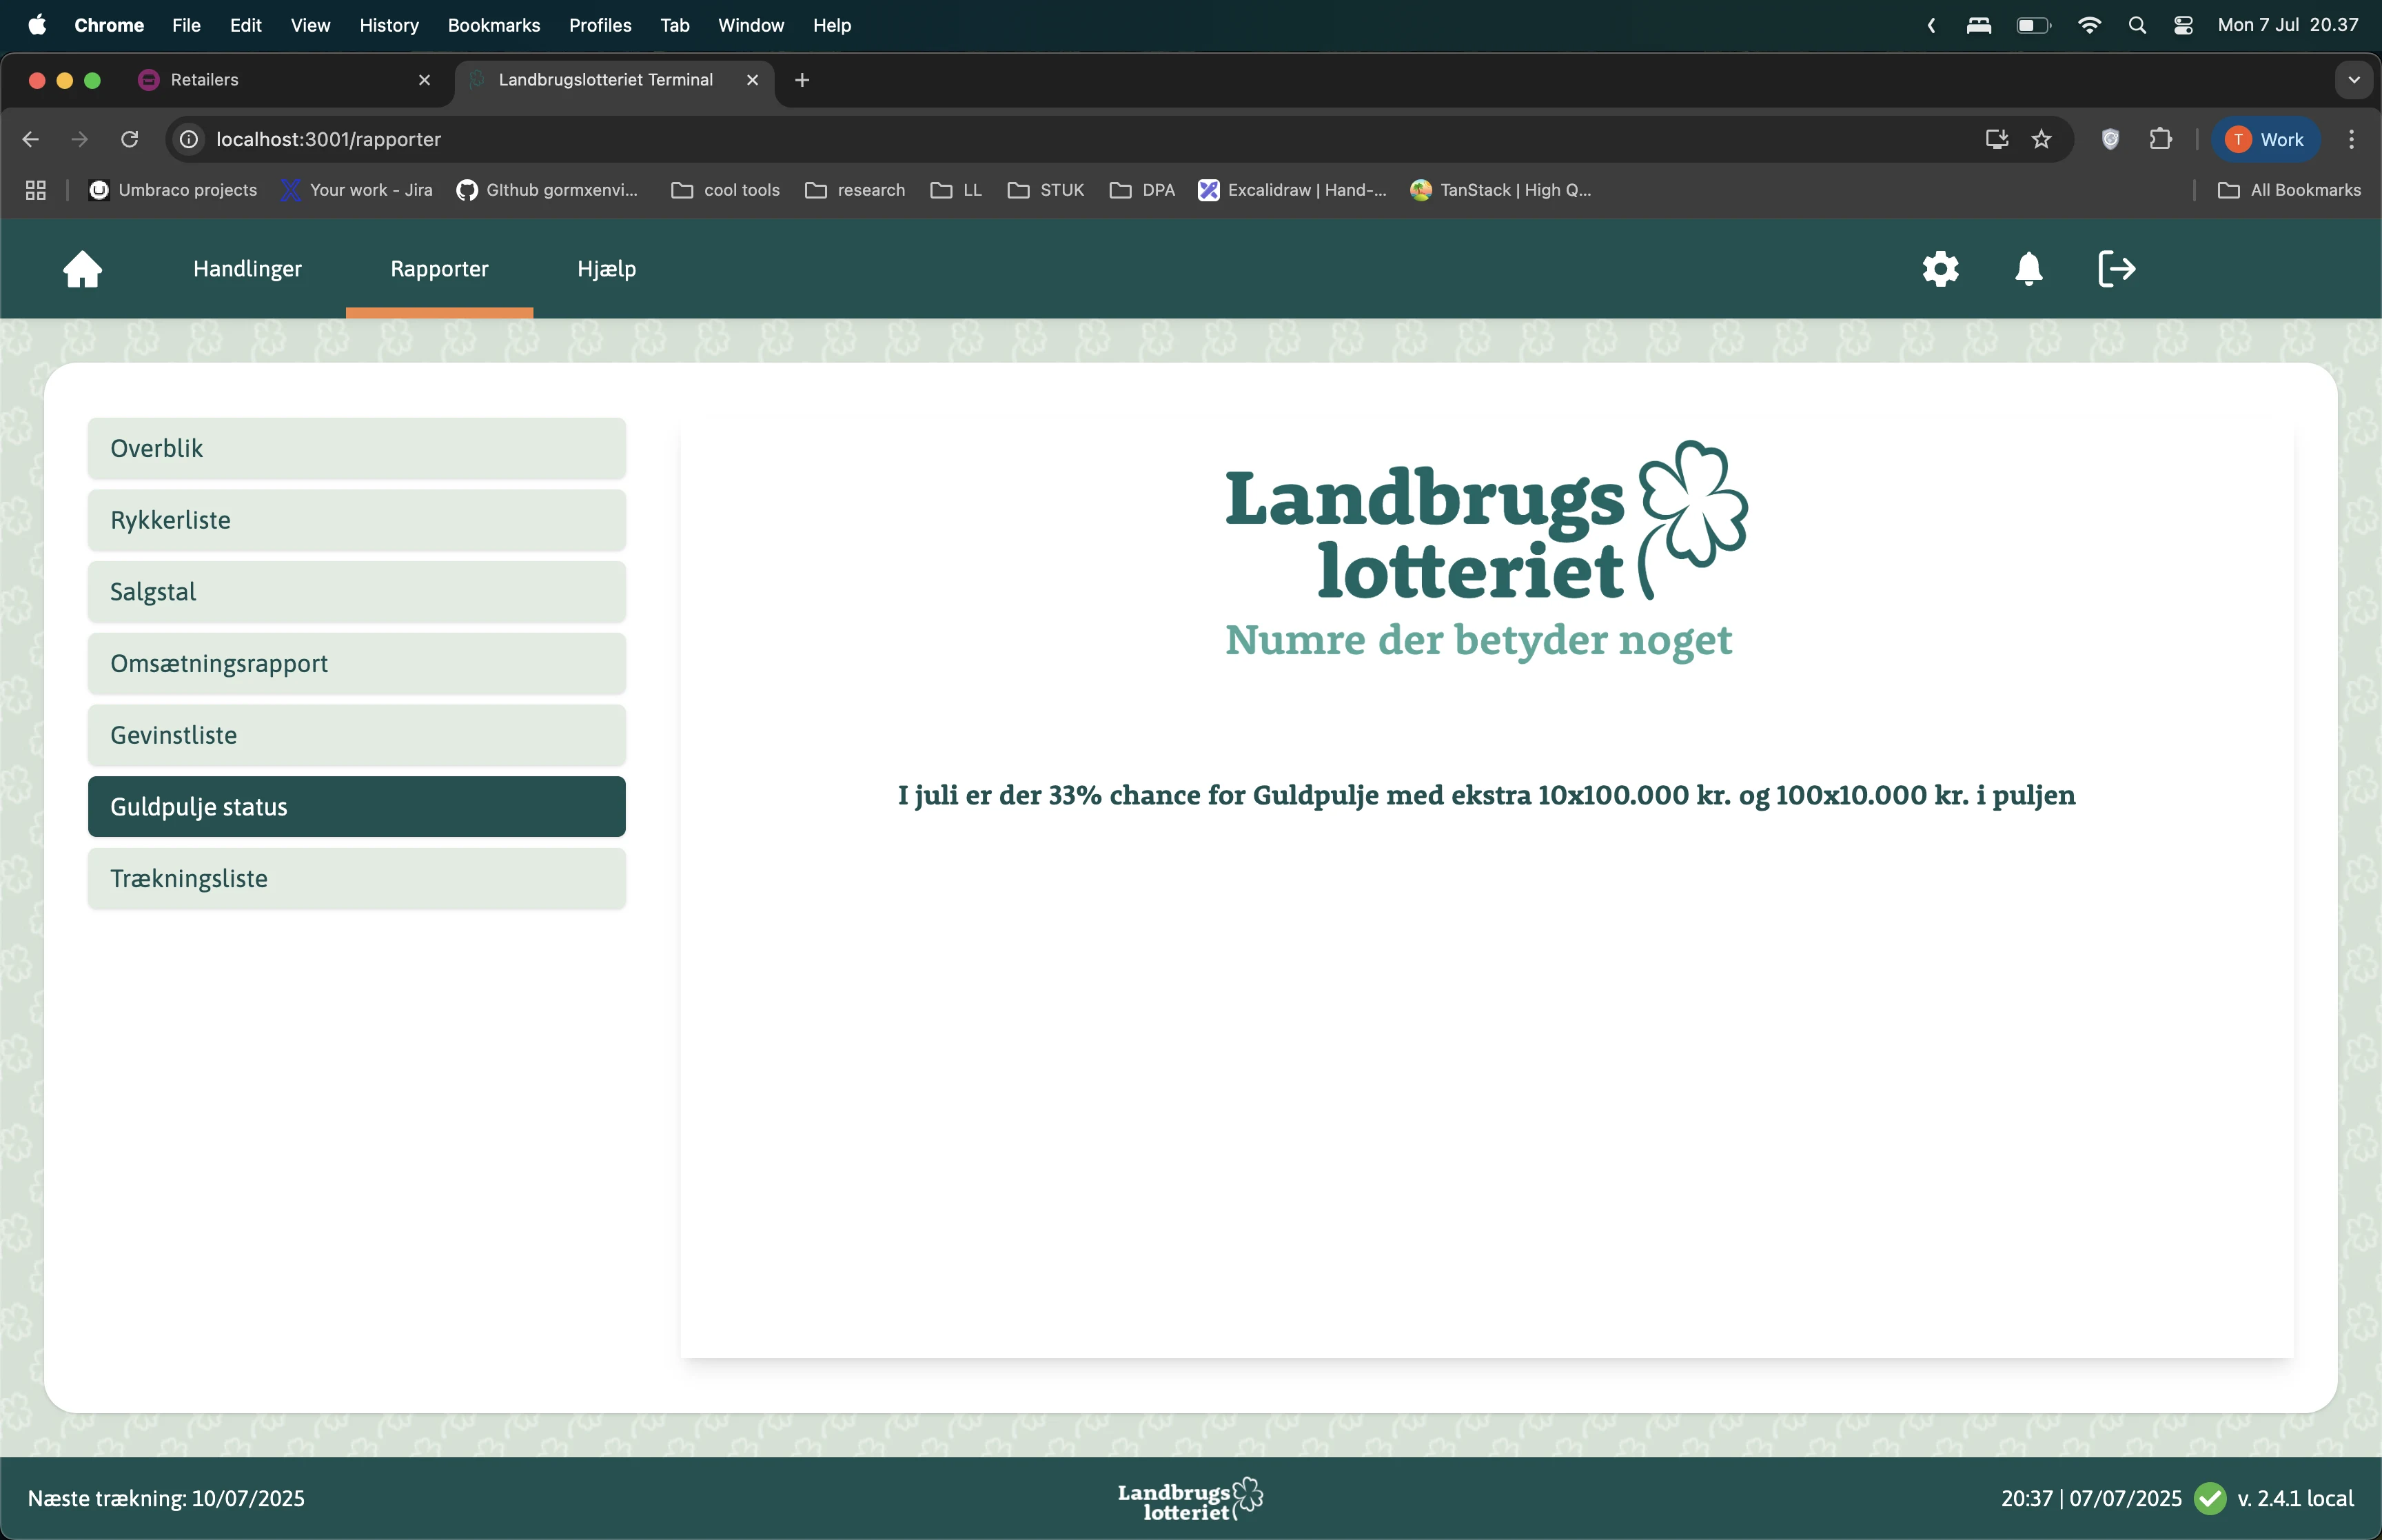Image resolution: width=2382 pixels, height=1540 pixels.
Task: Click the logout arrow icon
Action: [x=2116, y=269]
